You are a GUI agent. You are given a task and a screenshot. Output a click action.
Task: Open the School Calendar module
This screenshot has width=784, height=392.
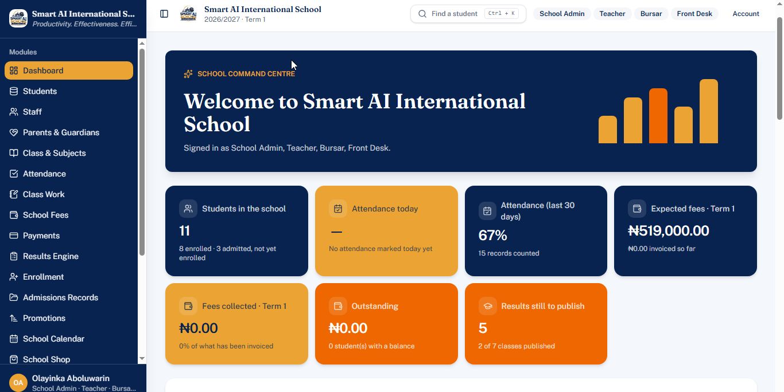pyautogui.click(x=69, y=339)
